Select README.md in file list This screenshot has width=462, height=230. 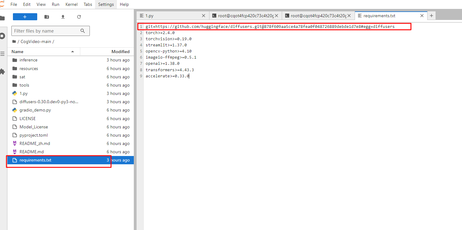click(70, 152)
